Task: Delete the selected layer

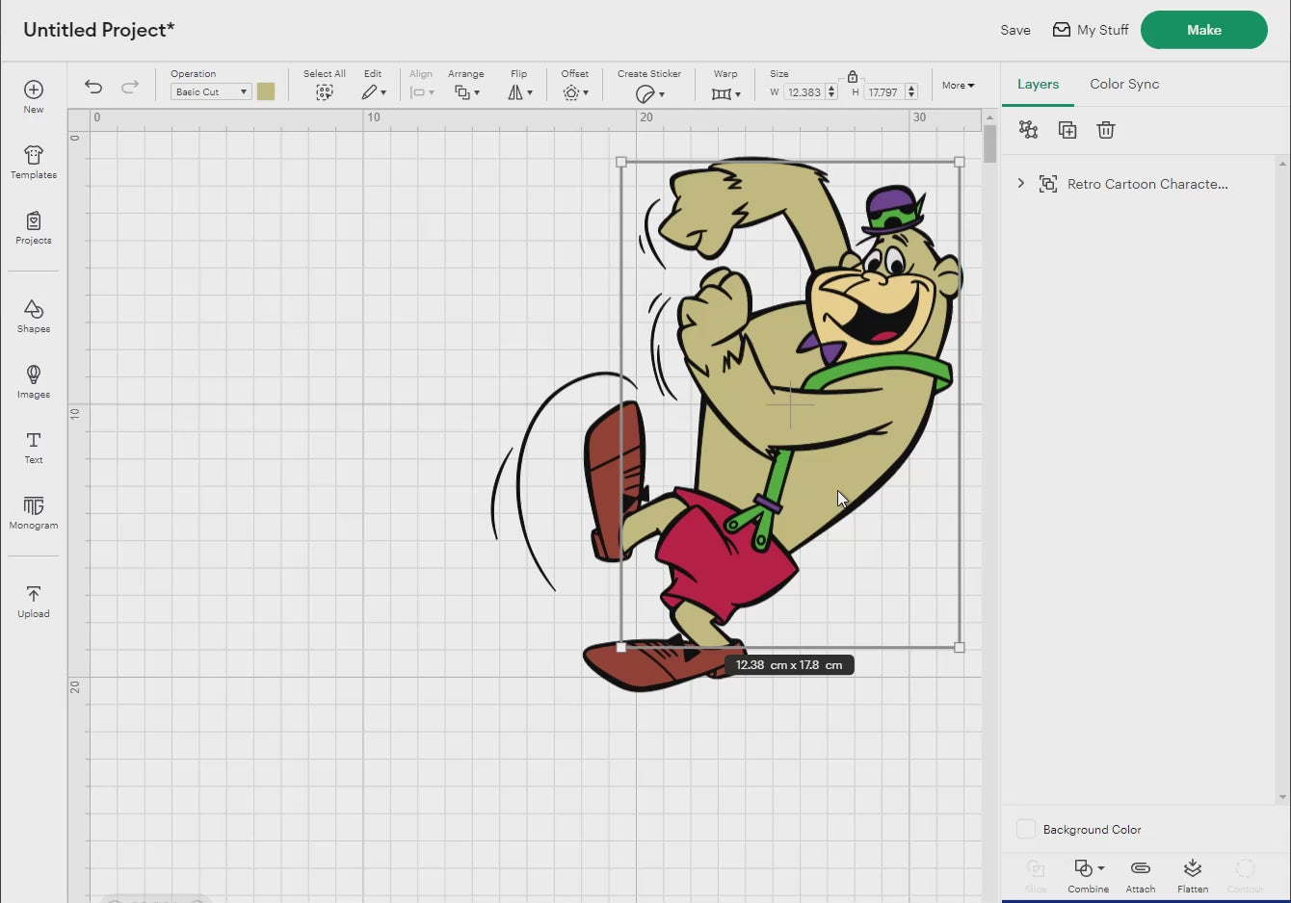Action: pos(1106,130)
